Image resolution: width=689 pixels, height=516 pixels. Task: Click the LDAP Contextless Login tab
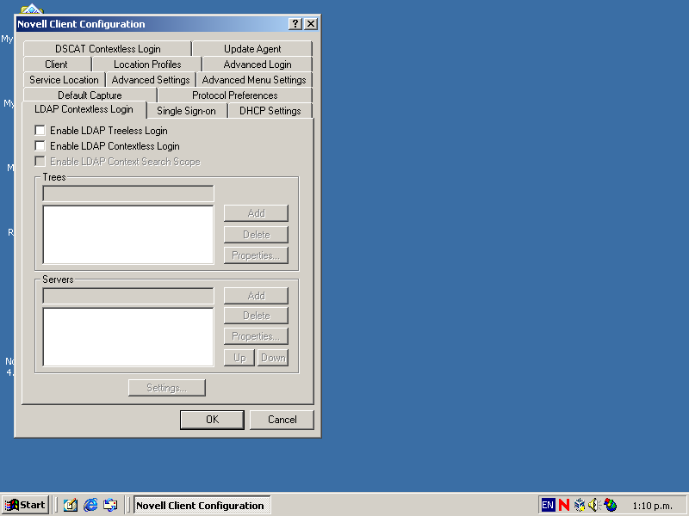[x=84, y=109]
